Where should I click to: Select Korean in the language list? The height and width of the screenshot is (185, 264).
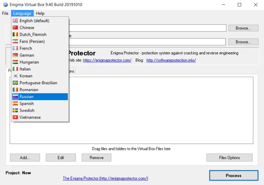(40, 76)
